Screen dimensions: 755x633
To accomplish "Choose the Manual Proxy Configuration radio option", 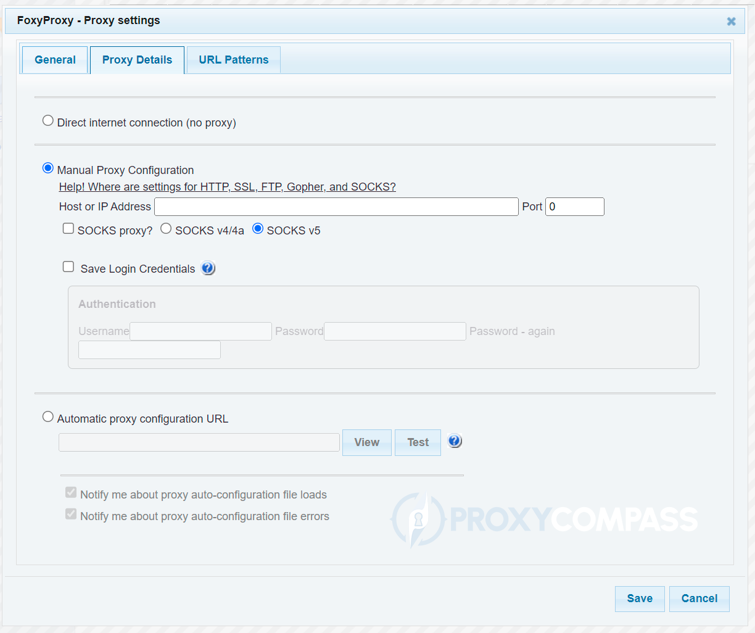I will click(47, 168).
